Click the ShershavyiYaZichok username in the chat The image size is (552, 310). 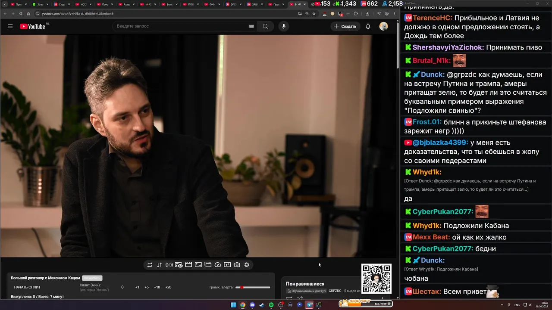448,48
